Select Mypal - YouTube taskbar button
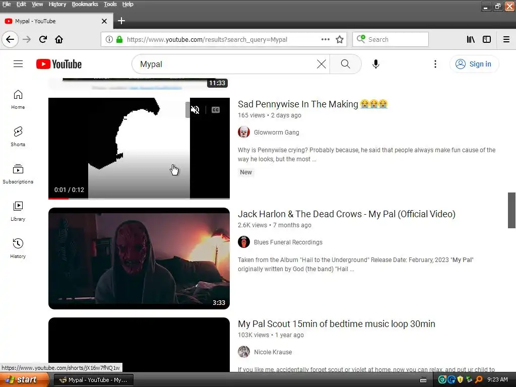This screenshot has width=516, height=387. pyautogui.click(x=93, y=380)
